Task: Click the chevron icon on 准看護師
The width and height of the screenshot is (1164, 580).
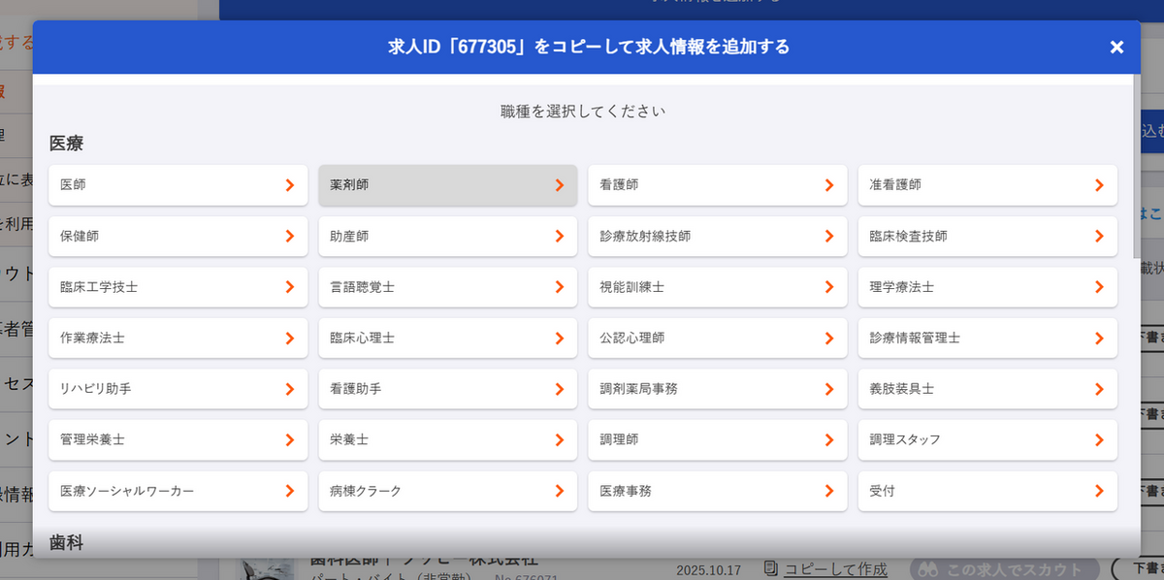Action: tap(1098, 184)
